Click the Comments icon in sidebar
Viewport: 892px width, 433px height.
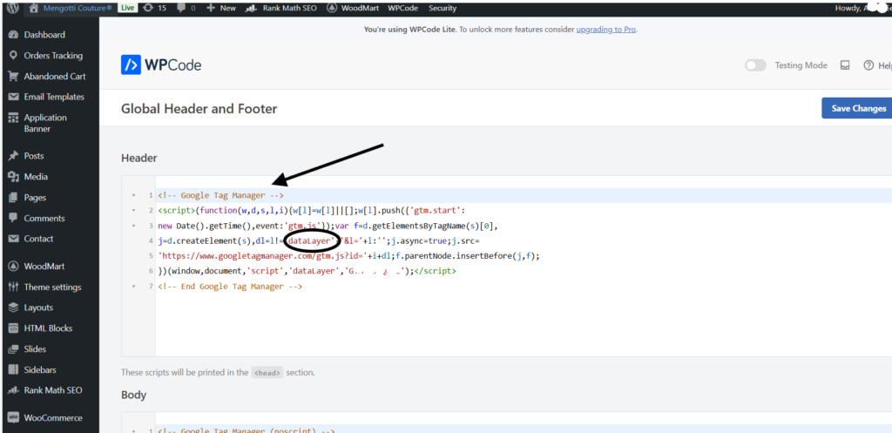coord(14,218)
